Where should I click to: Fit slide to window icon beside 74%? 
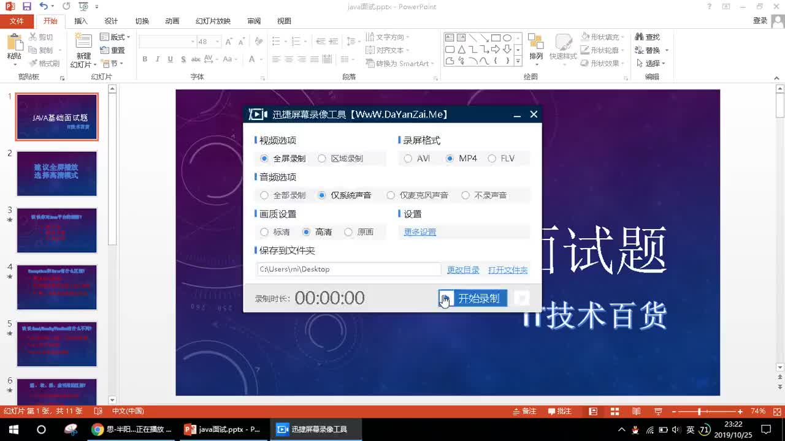click(x=776, y=412)
